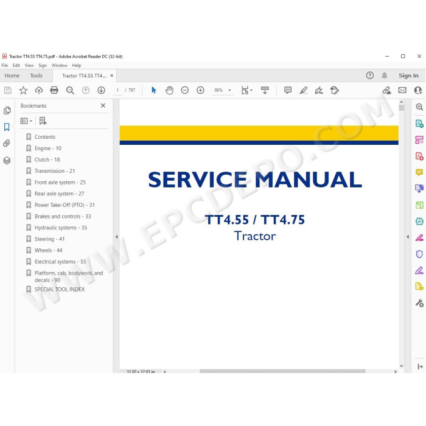
Task: Open Brakes and controls - 33 bookmark
Action: [x=63, y=216]
